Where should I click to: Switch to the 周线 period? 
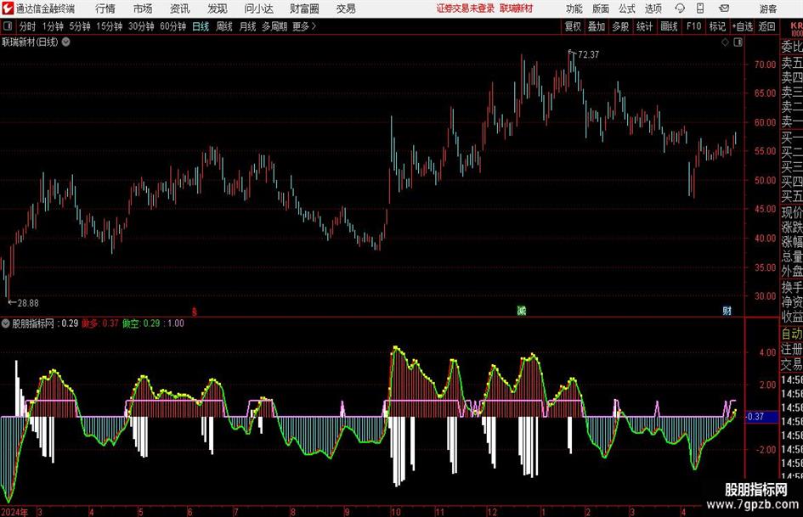click(x=224, y=26)
